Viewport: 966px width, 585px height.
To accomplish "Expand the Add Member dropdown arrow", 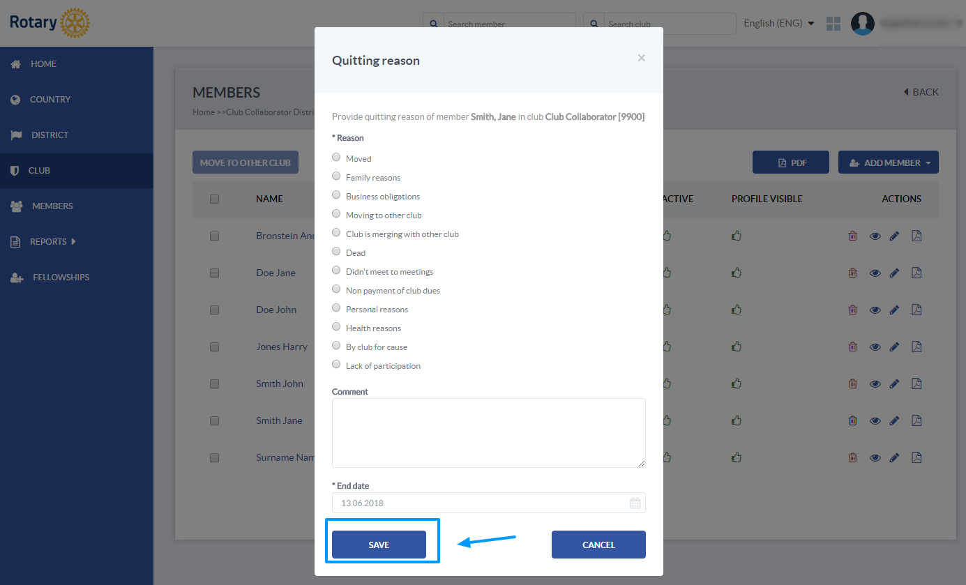I will pos(928,163).
